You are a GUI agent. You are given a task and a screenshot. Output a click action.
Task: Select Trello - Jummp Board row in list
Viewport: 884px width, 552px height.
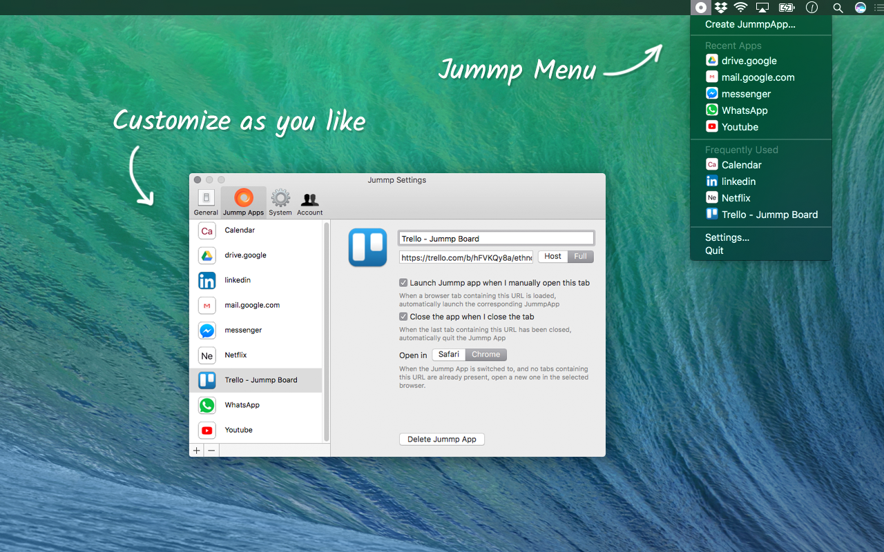[x=256, y=380]
